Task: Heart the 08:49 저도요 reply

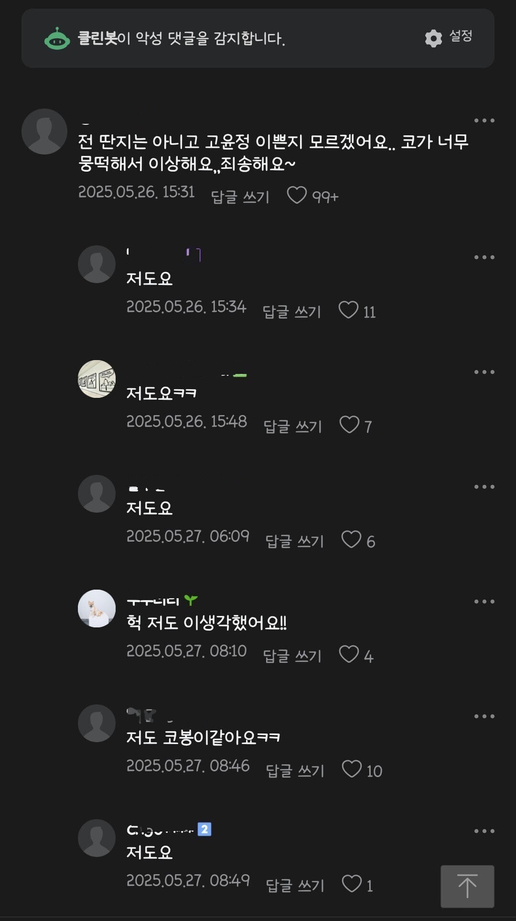Action: pyautogui.click(x=352, y=884)
